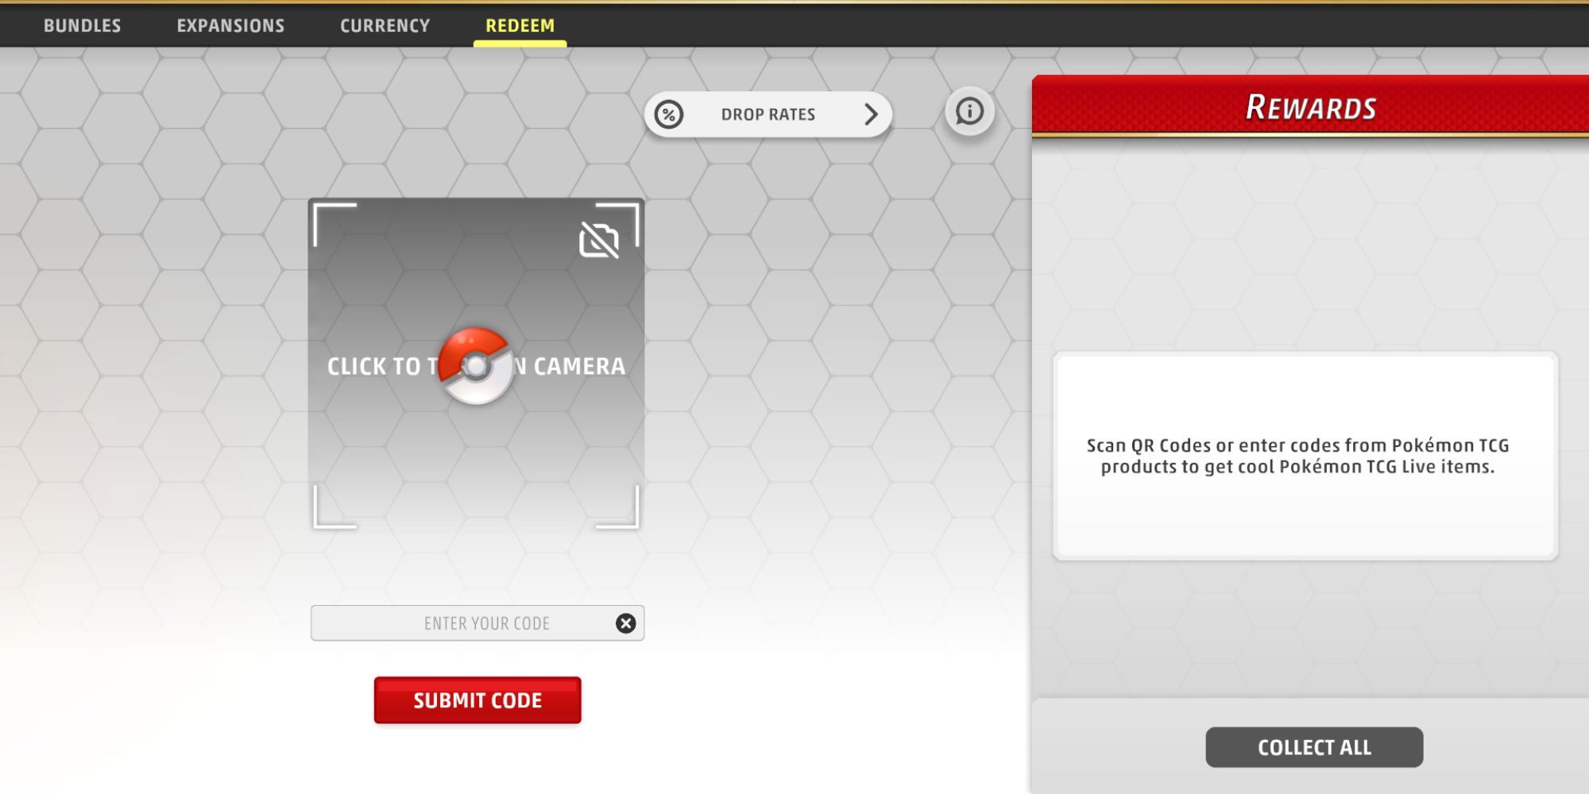Open the info speech-bubble icon
The width and height of the screenshot is (1589, 794).
(969, 111)
